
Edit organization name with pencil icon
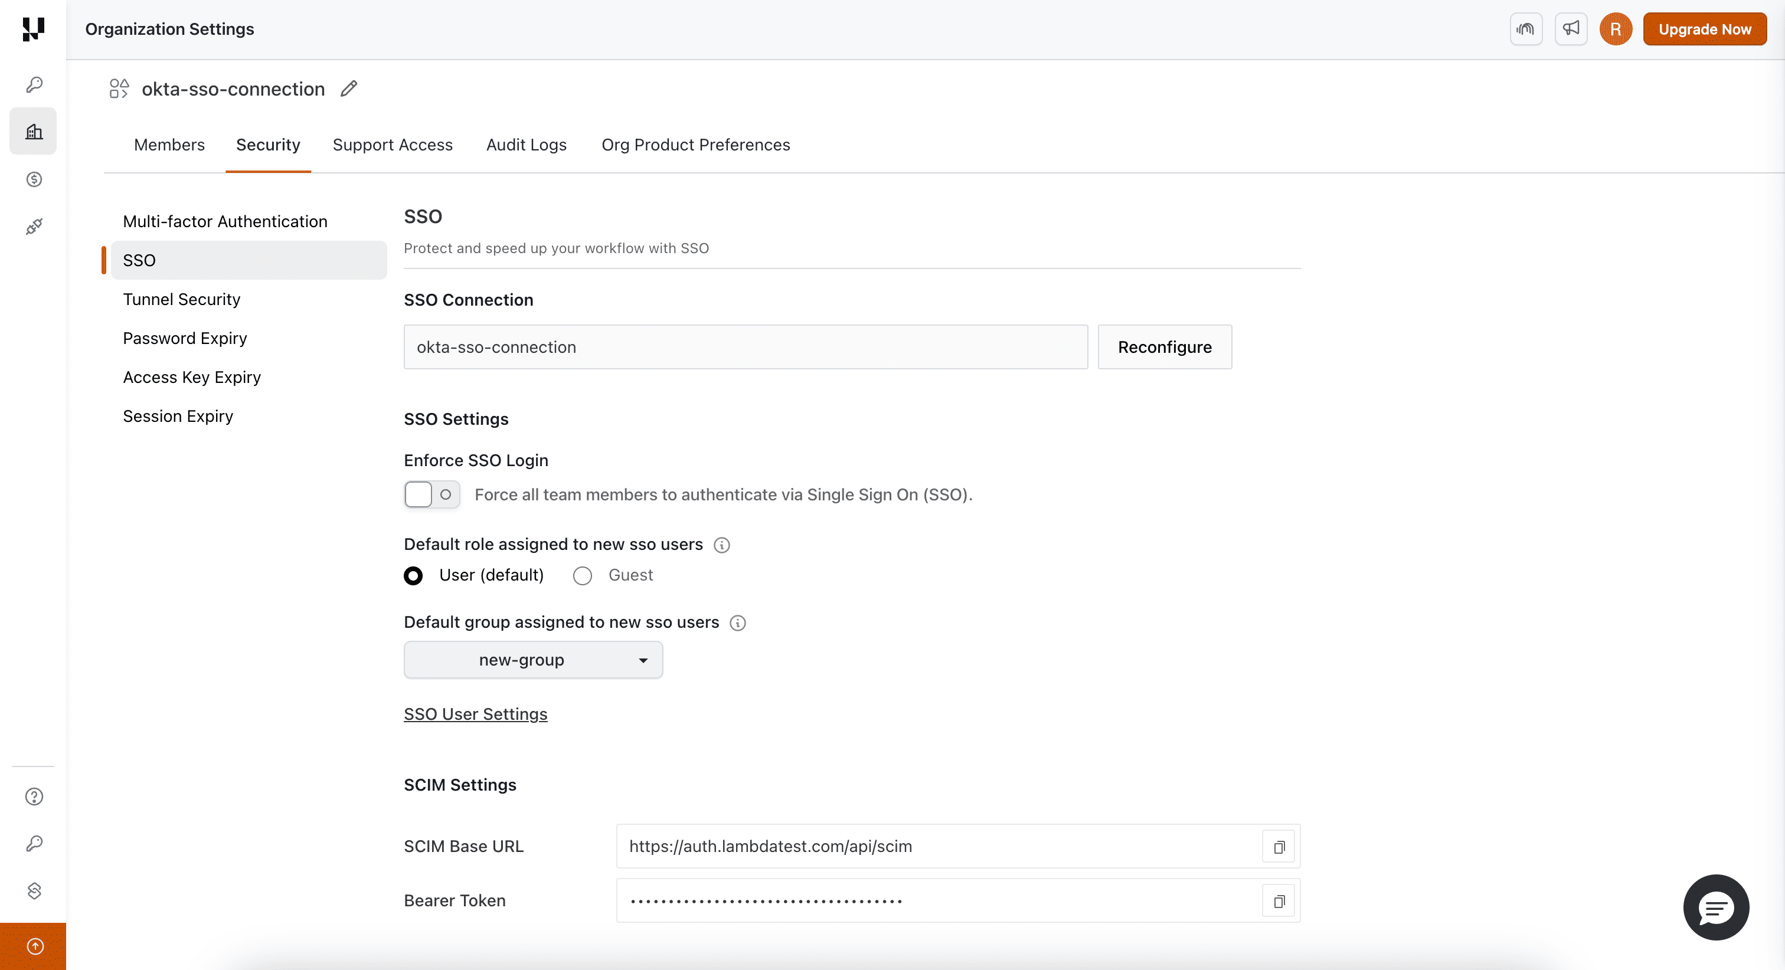point(349,89)
